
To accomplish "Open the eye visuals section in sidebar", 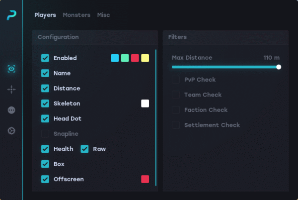I will pyautogui.click(x=11, y=69).
